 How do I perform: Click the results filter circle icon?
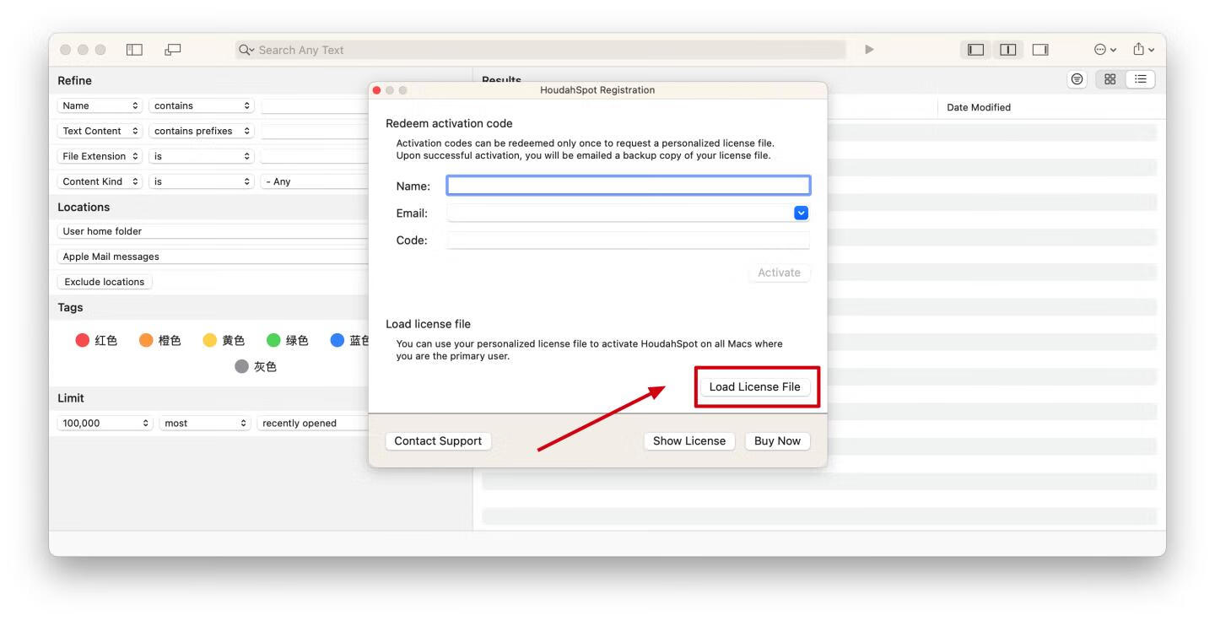click(1077, 78)
